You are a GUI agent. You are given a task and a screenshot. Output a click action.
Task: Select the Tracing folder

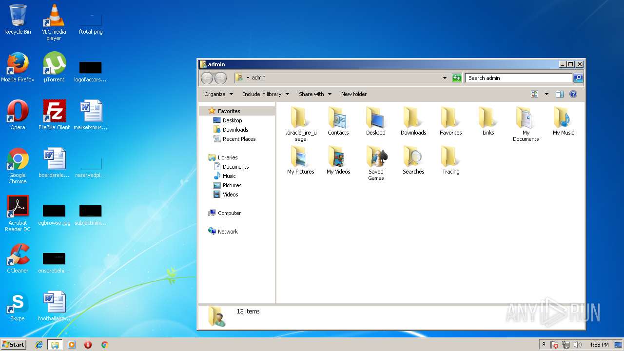[450, 160]
